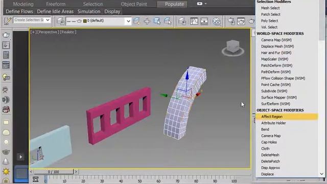The width and height of the screenshot is (327, 184).
Task: Open Edit Named Selection Sets pencil icon
Action: (7, 21)
